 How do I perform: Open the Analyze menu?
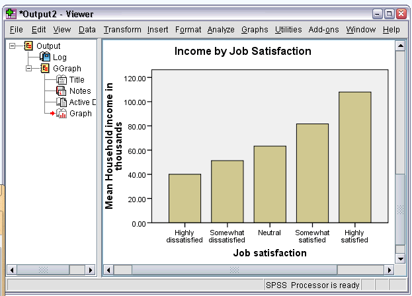click(x=221, y=30)
